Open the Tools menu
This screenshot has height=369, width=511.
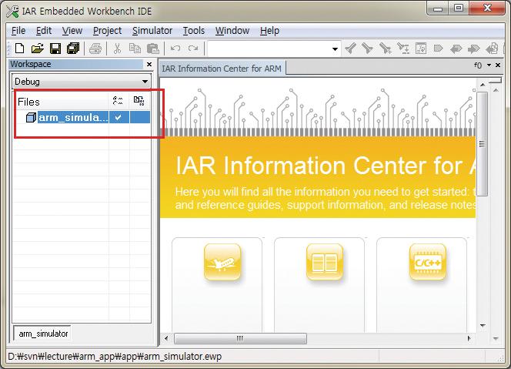click(194, 31)
